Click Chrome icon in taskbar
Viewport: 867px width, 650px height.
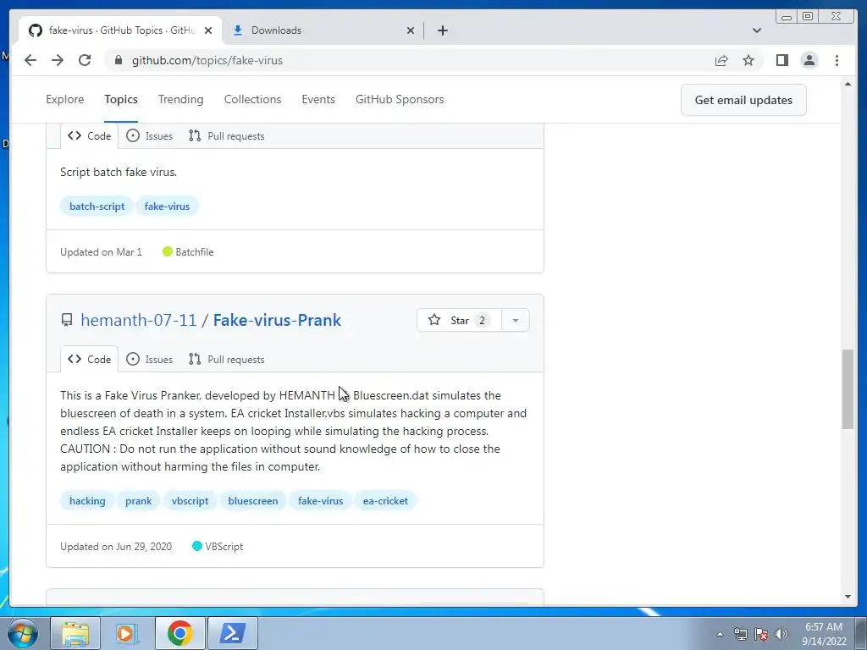coord(179,633)
